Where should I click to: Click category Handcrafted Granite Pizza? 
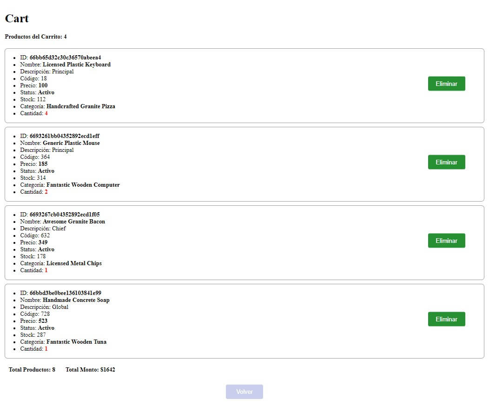tap(81, 106)
